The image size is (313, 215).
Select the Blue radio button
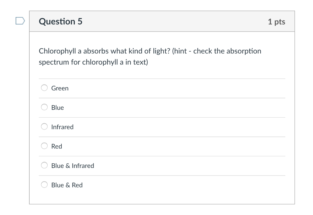[x=44, y=107]
